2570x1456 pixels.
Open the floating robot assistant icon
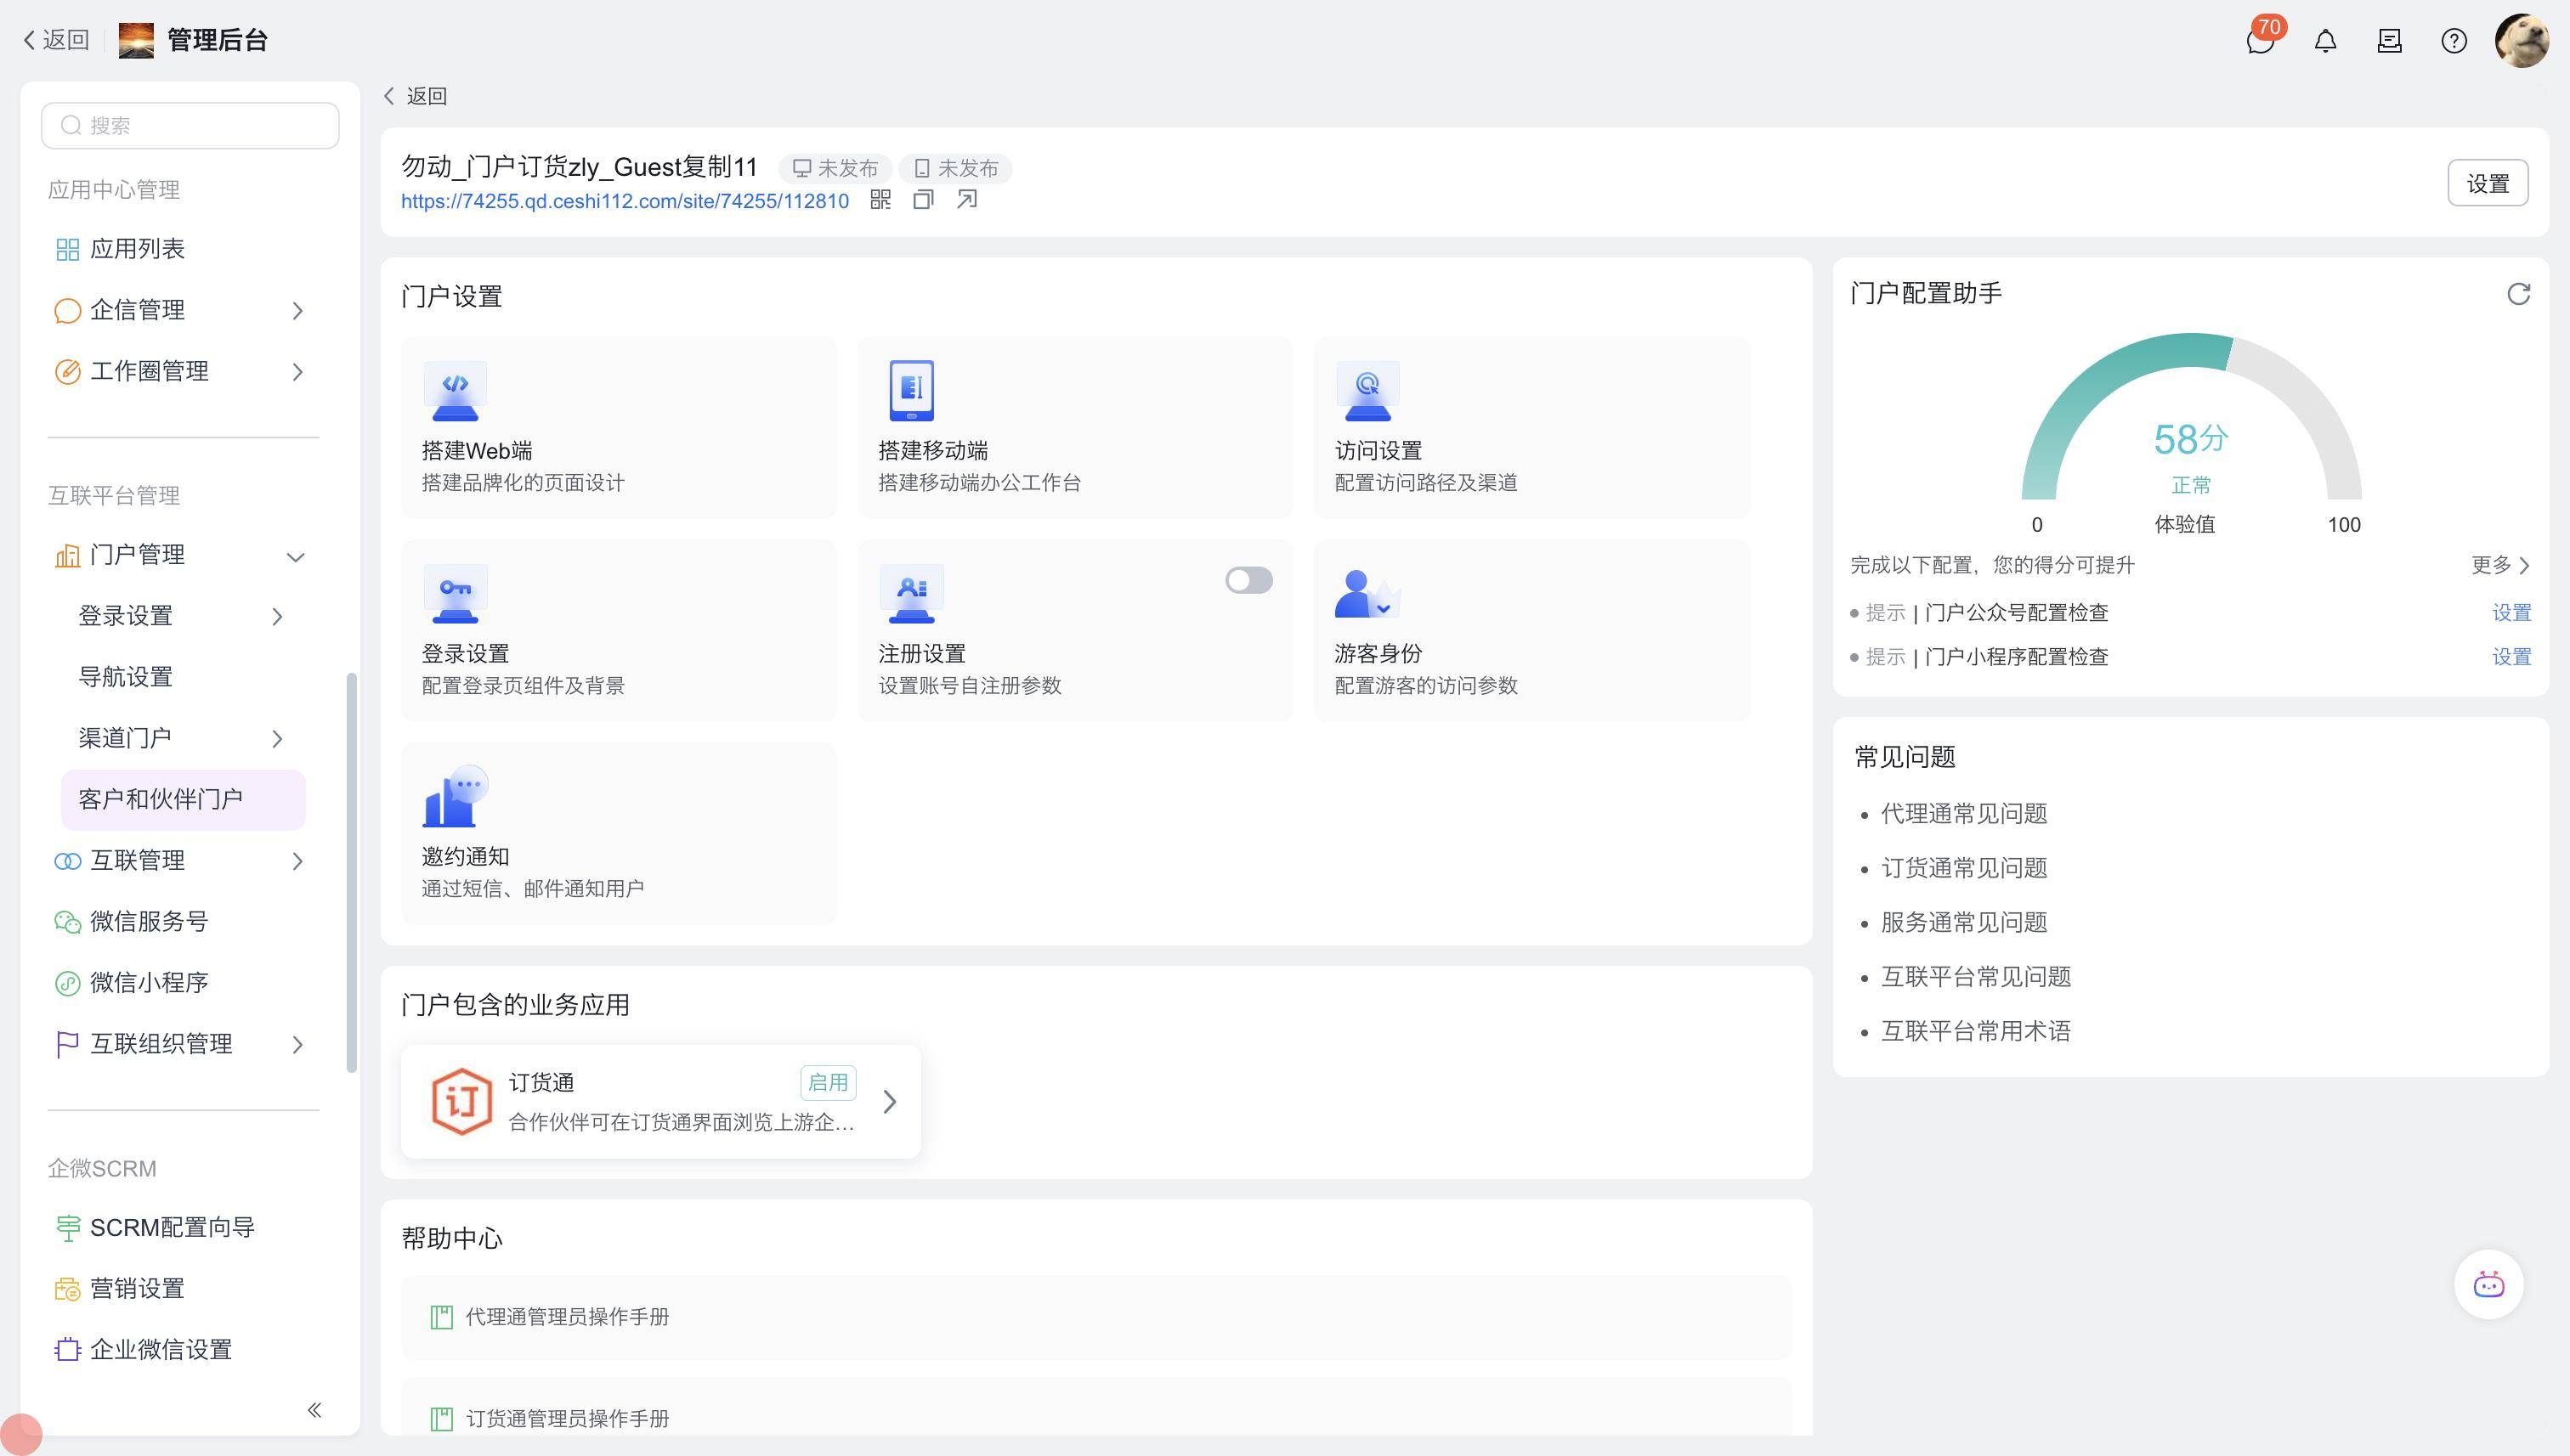point(2488,1285)
